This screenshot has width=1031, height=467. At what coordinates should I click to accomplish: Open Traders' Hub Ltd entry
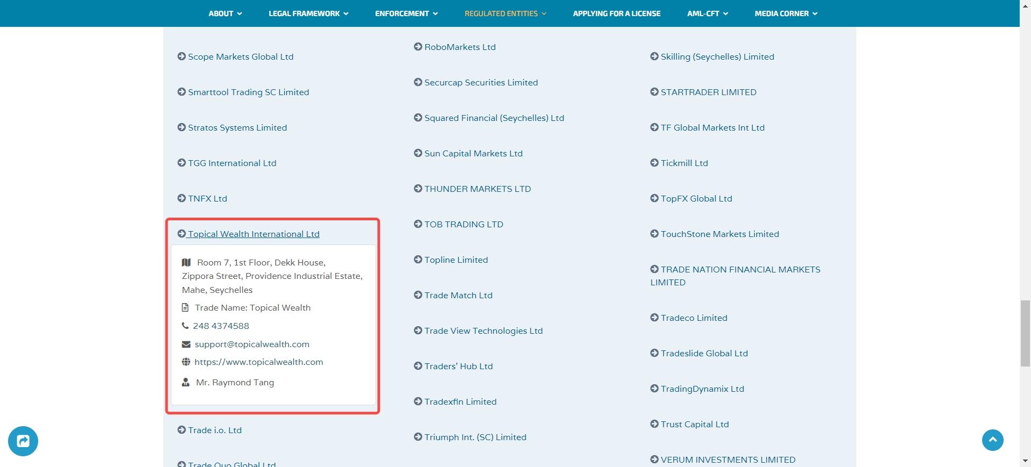point(453,366)
